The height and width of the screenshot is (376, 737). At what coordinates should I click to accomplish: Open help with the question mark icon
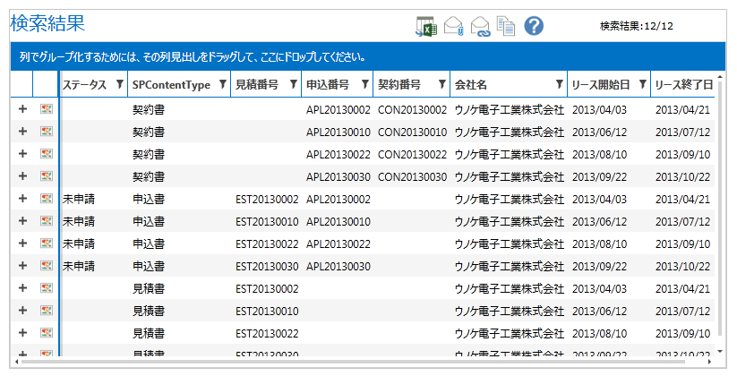point(535,26)
